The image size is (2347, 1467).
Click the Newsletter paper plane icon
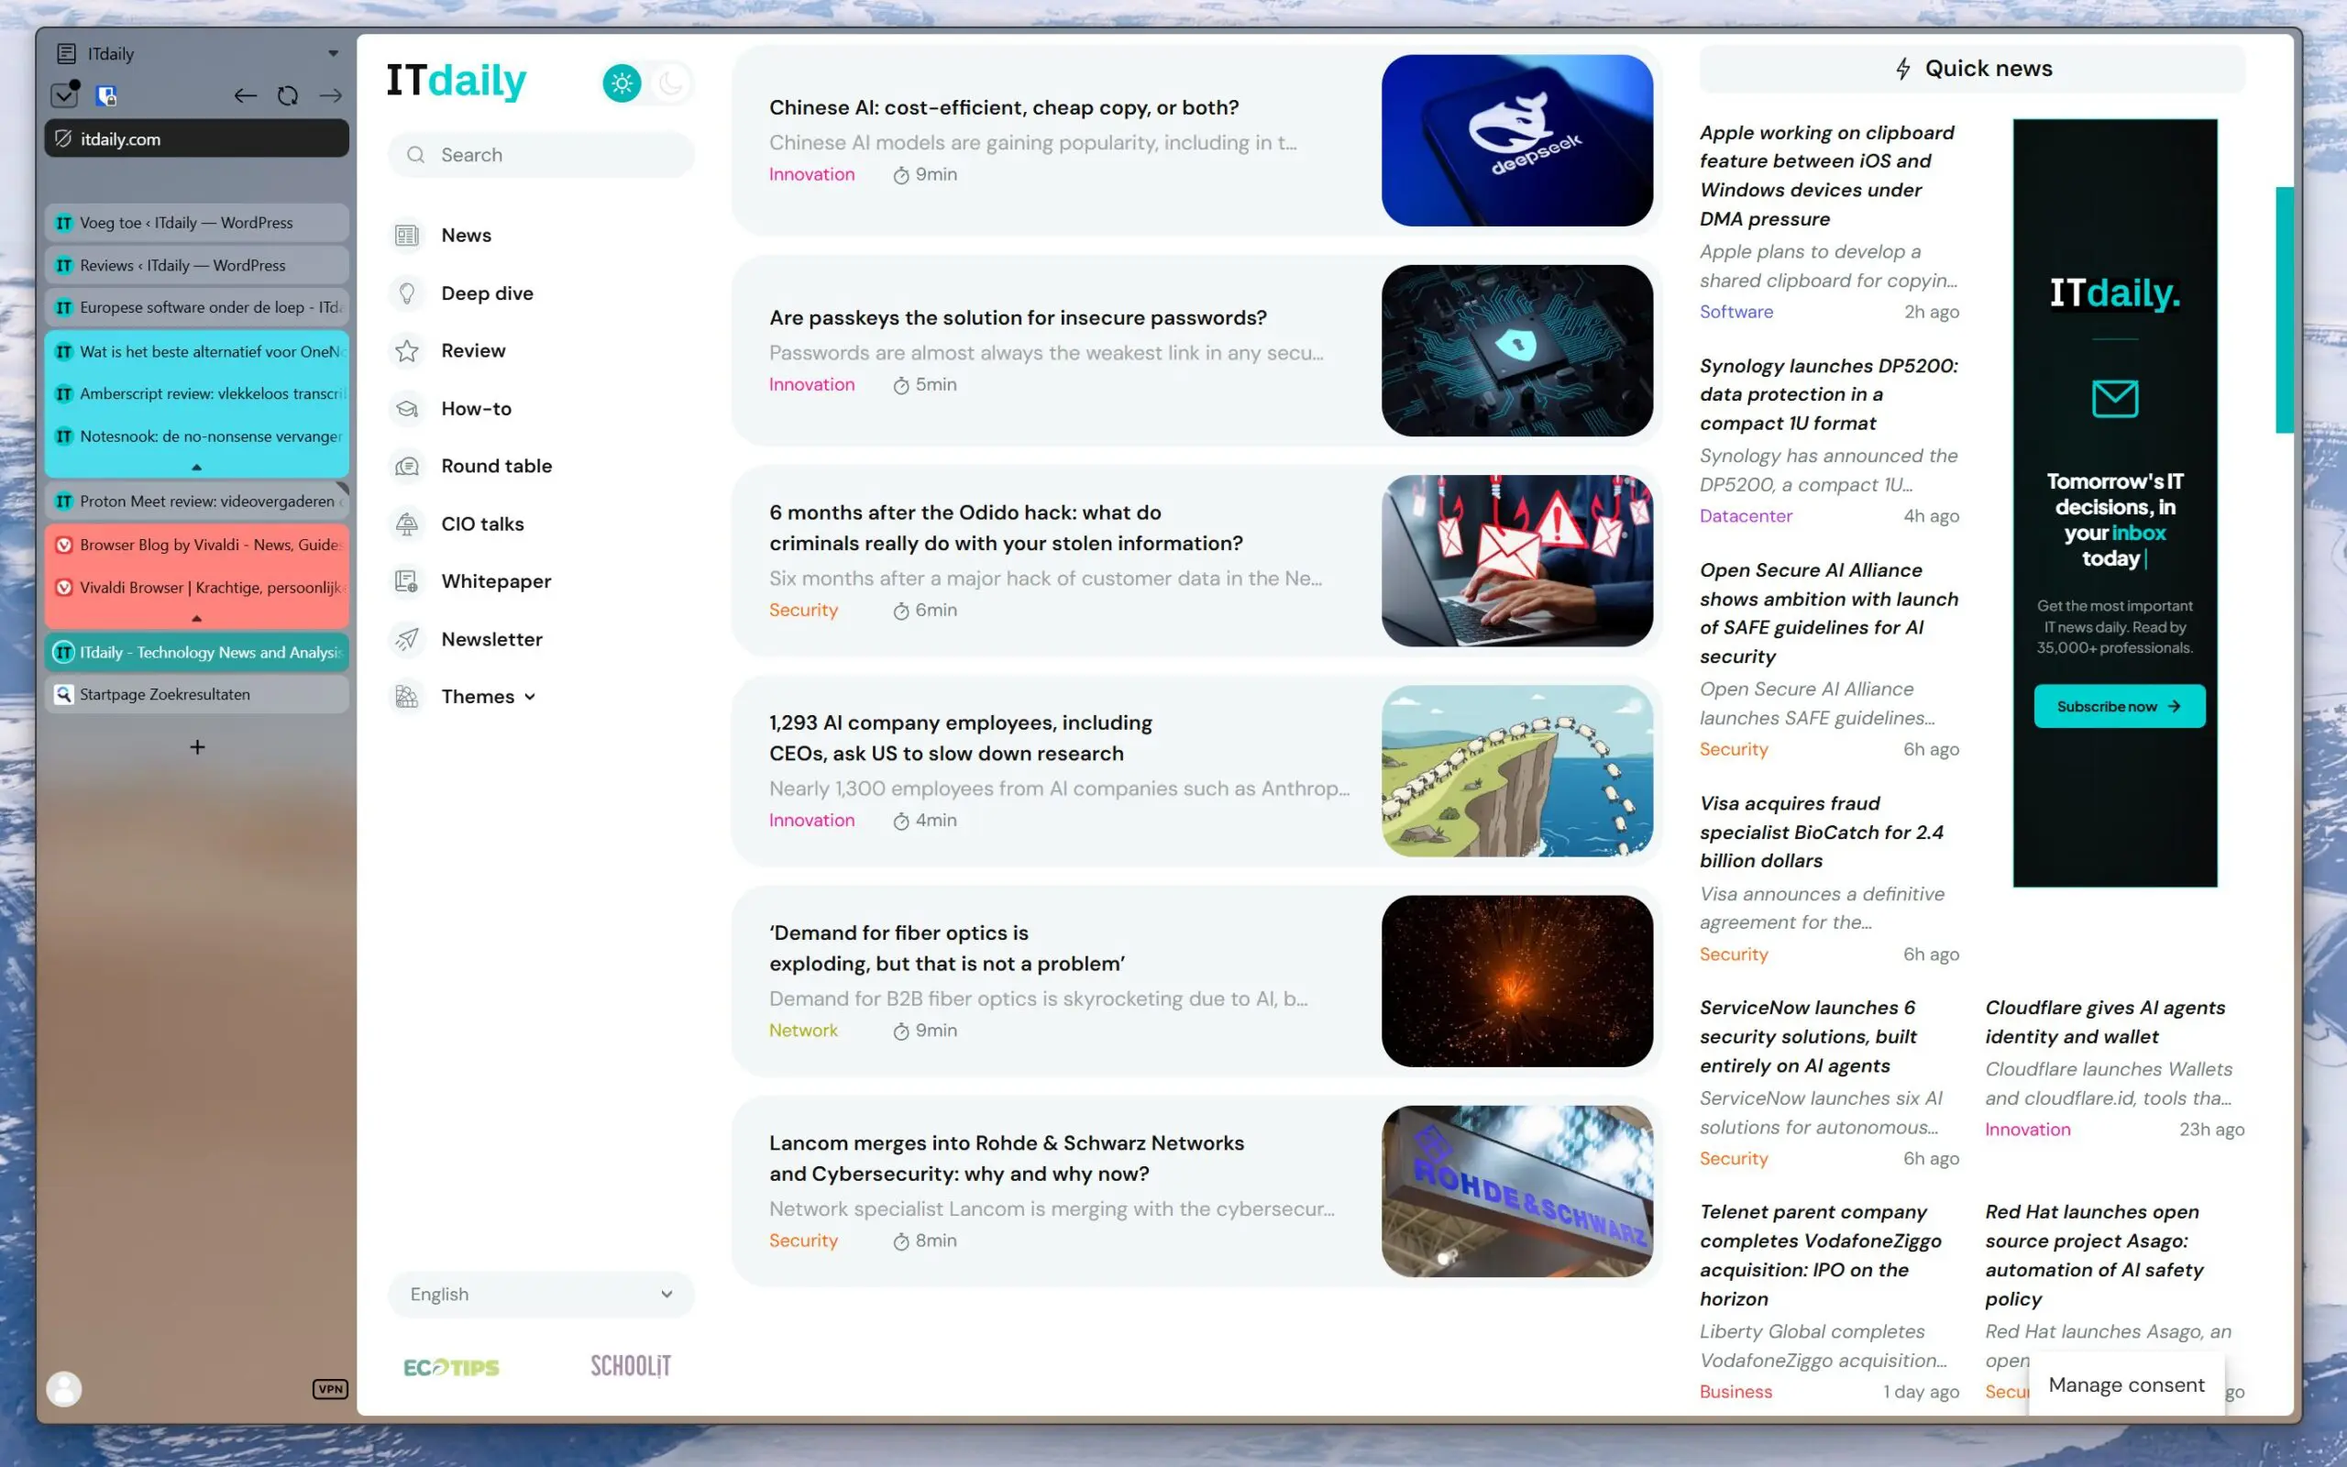[x=407, y=639]
